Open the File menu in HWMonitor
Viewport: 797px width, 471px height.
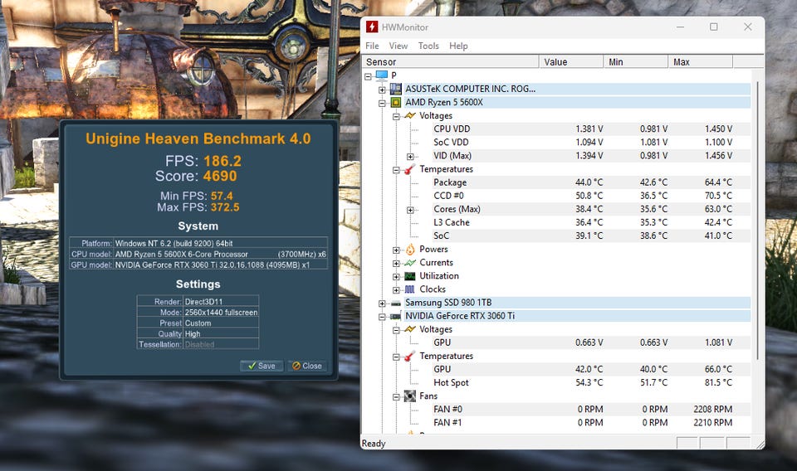tap(372, 46)
